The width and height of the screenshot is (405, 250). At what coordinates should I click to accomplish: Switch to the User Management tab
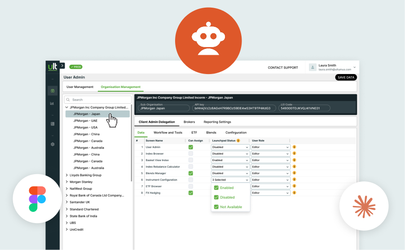click(80, 87)
